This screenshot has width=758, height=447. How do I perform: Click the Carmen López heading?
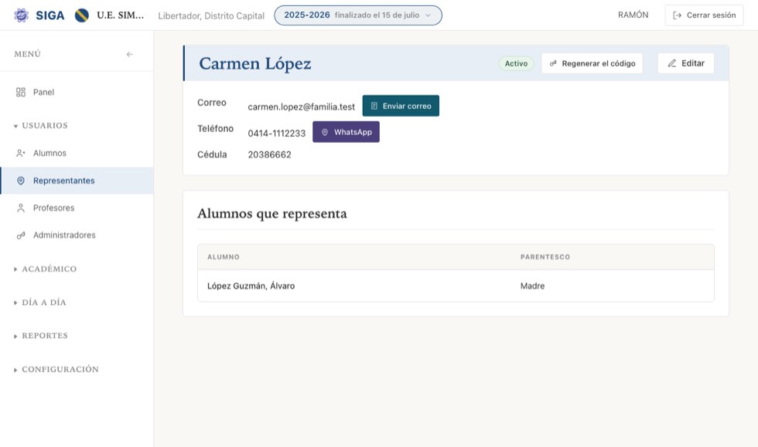click(254, 64)
